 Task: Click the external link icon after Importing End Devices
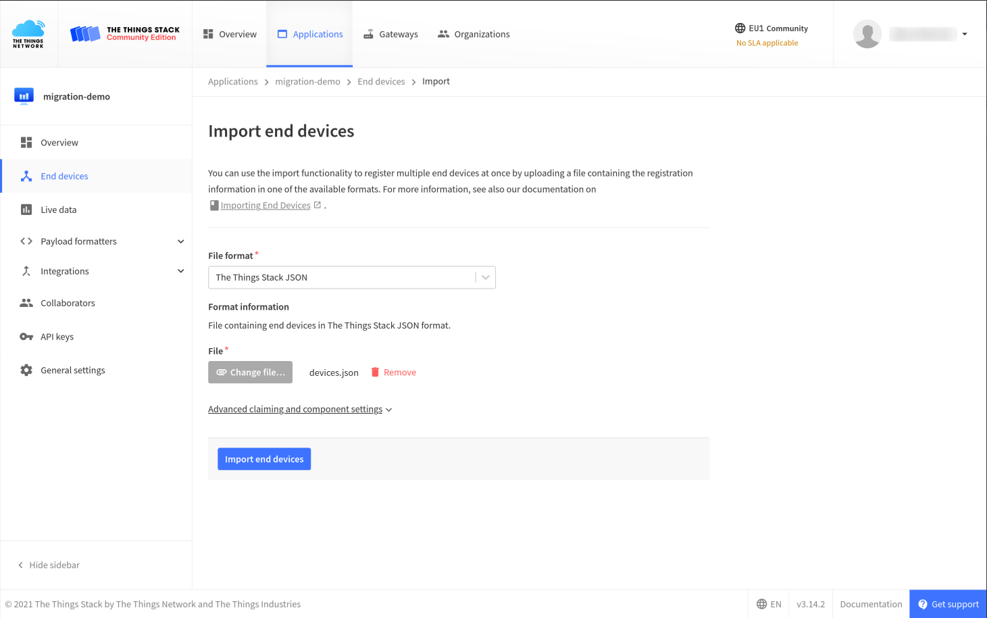click(318, 205)
